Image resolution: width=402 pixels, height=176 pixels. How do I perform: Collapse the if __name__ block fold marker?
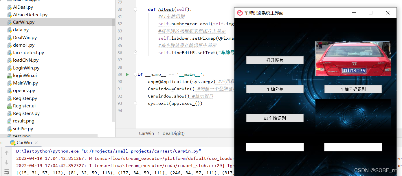(x=135, y=74)
